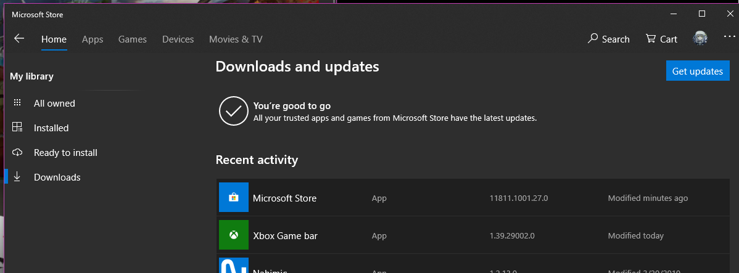Click version 1.39.29002.0 text
Image resolution: width=739 pixels, height=273 pixels.
[513, 236]
